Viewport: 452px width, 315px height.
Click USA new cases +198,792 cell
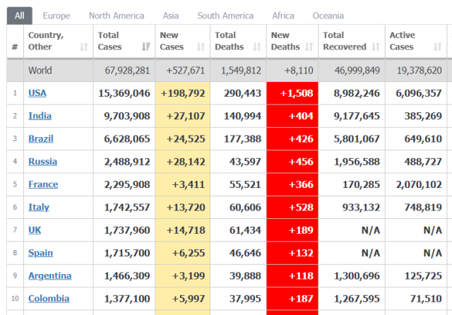[x=183, y=93]
